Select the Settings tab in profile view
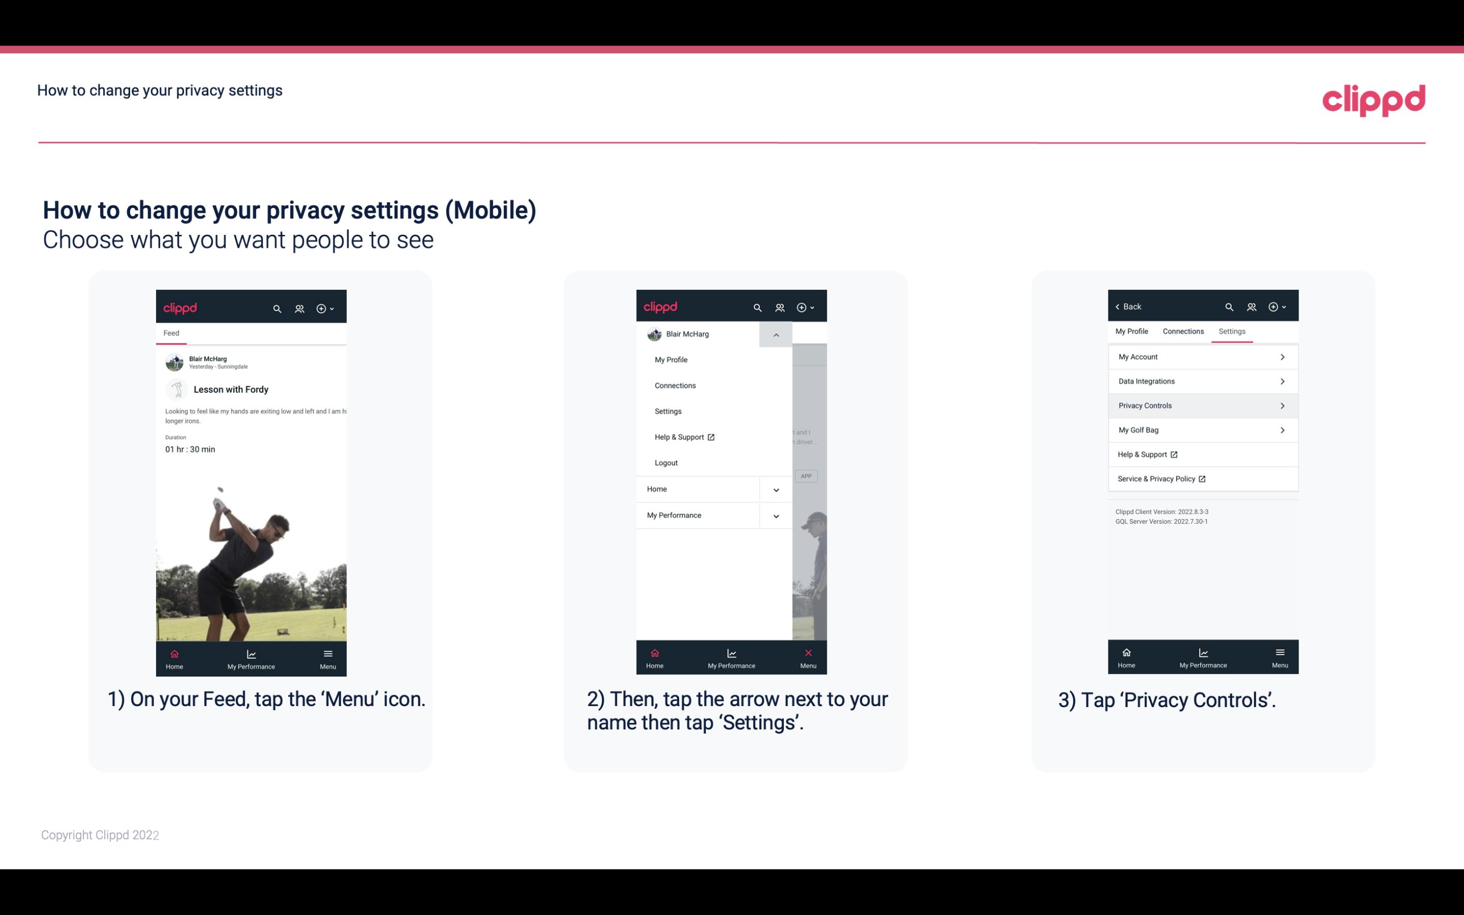This screenshot has height=915, width=1464. [1232, 331]
